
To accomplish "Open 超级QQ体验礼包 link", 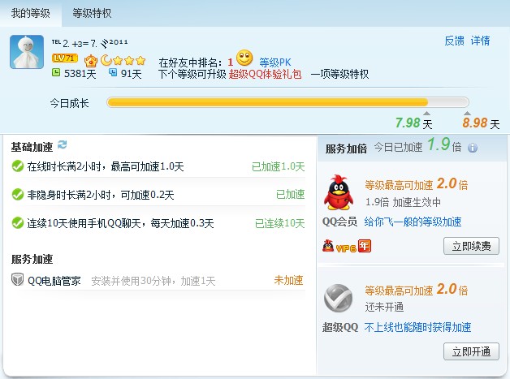I will pyautogui.click(x=265, y=74).
